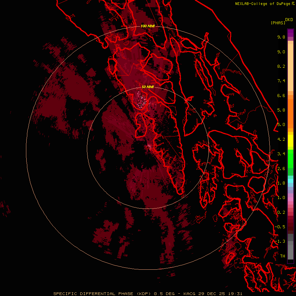The image size is (296, 296).
Task: Click the 9.0 value on the color scale
Action: 281,52
